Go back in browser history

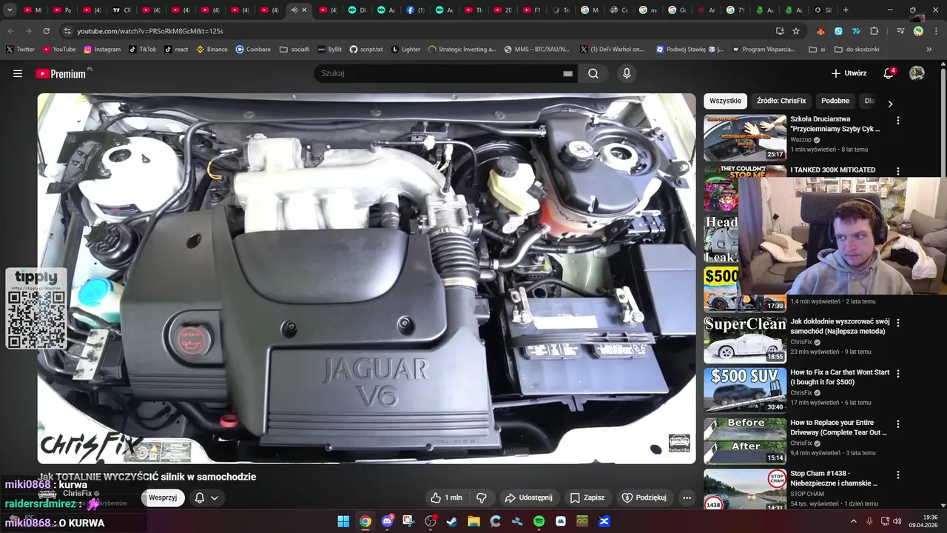point(10,31)
